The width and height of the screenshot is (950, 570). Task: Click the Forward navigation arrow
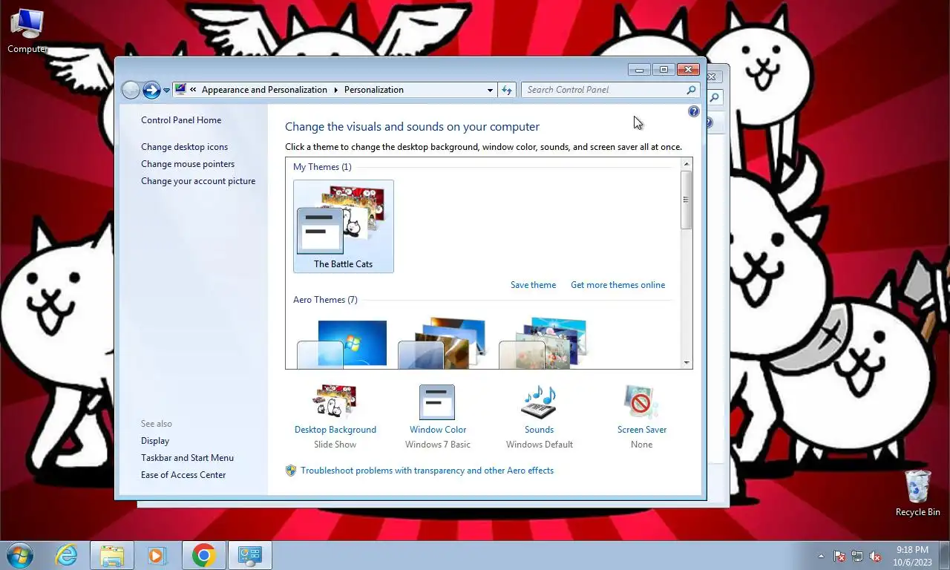point(151,90)
